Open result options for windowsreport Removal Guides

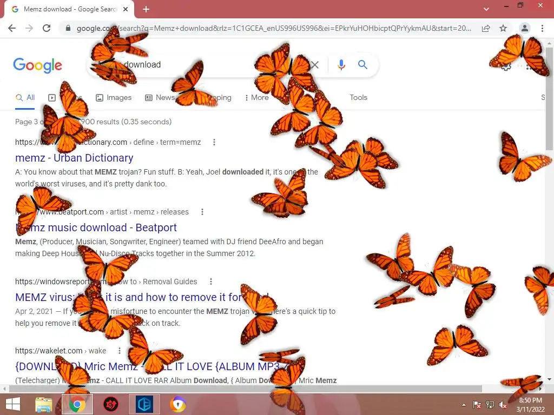pyautogui.click(x=211, y=282)
